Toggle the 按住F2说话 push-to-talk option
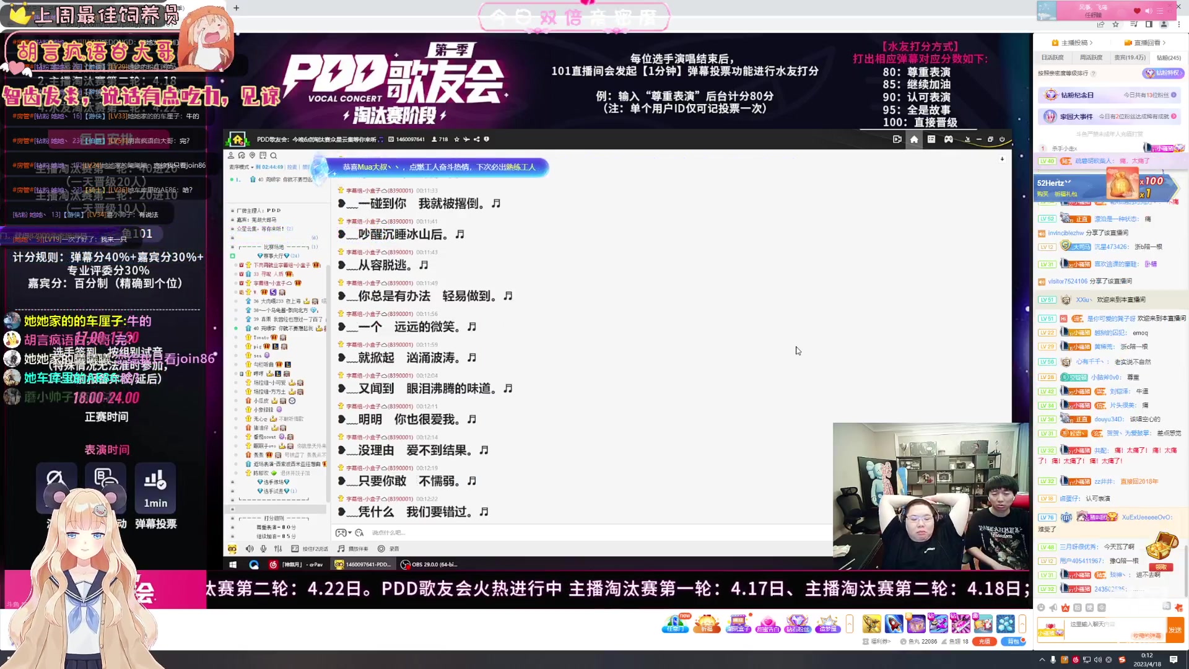This screenshot has width=1189, height=669. (x=310, y=549)
